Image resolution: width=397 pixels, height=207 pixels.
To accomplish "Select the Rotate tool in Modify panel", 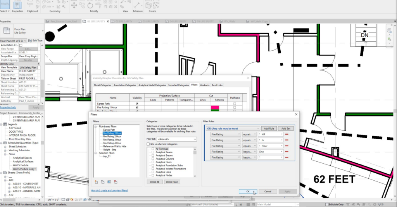I will (90, 5).
